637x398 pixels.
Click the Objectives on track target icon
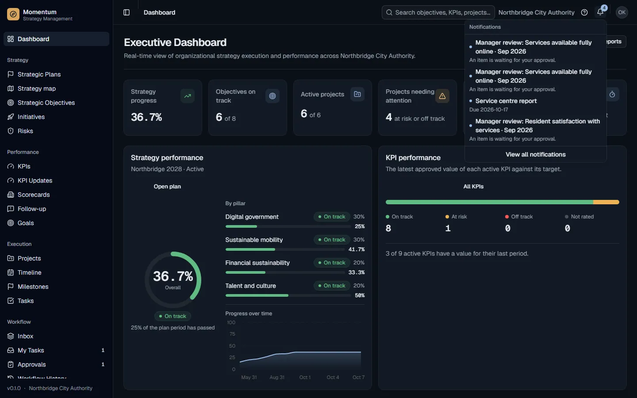(272, 96)
